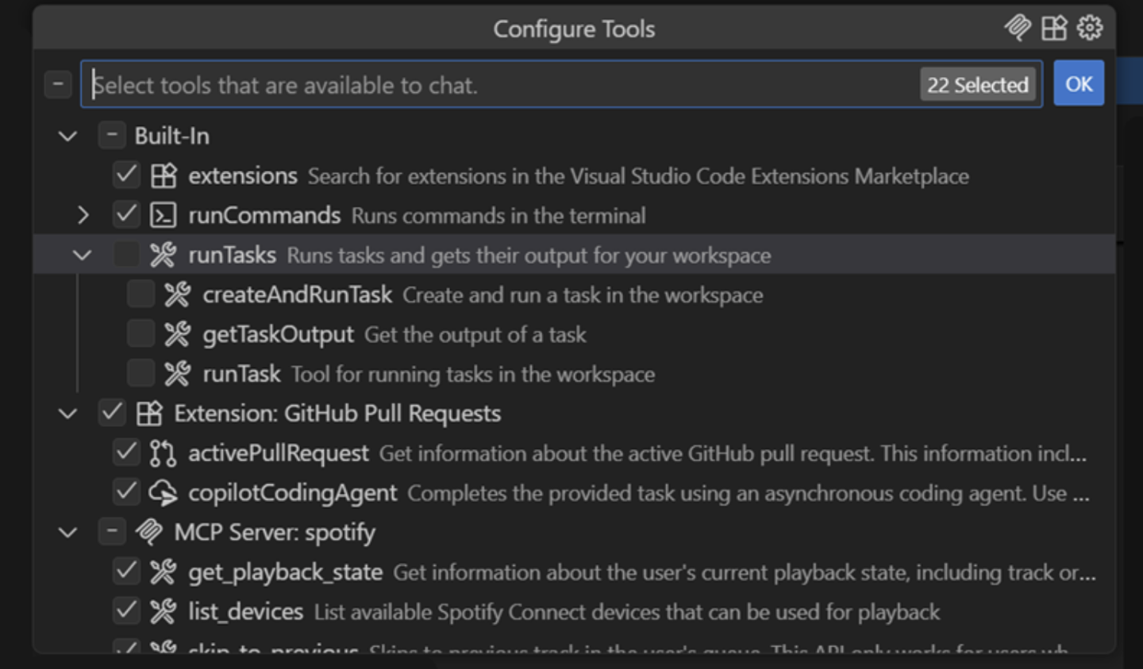Click the tools icon beside createAndRunTask
This screenshot has height=669, width=1143.
coord(177,294)
